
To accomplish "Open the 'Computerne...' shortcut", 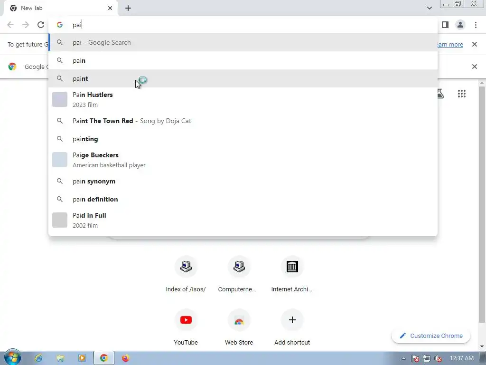I will pyautogui.click(x=239, y=274).
